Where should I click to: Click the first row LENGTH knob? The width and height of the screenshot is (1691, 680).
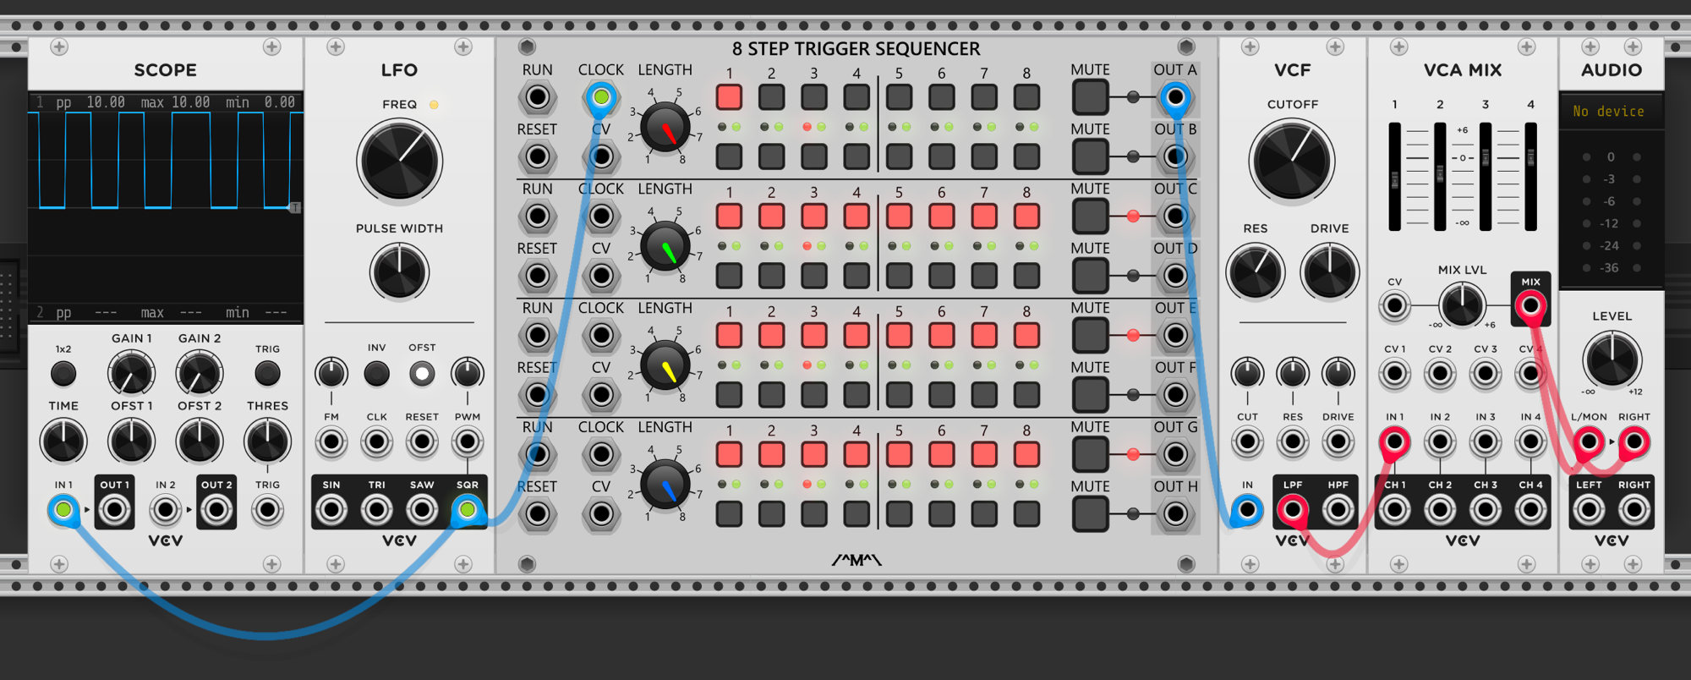click(x=665, y=127)
